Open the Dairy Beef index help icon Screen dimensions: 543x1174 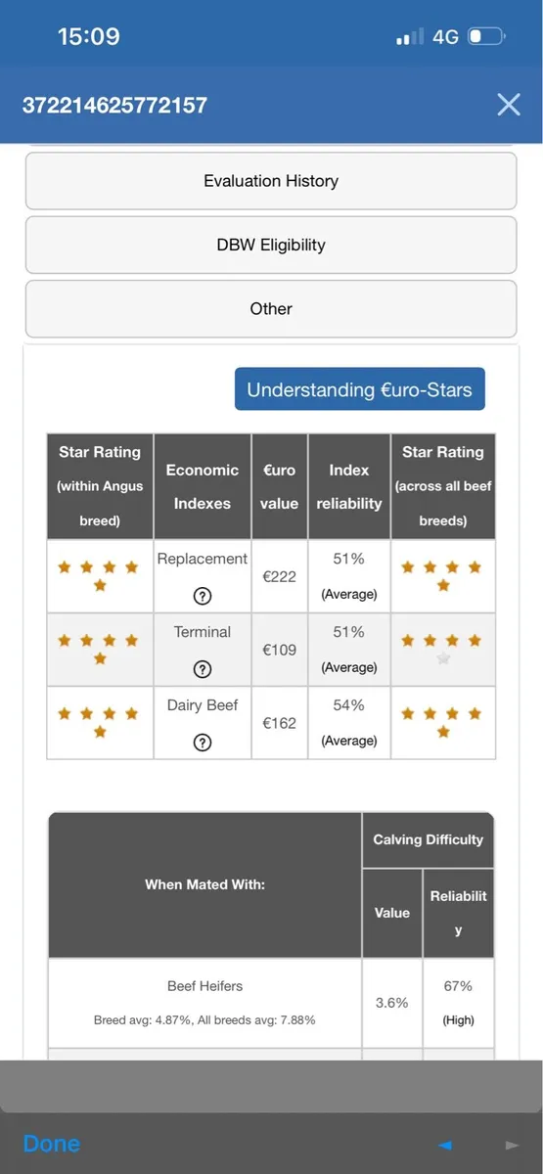(203, 743)
